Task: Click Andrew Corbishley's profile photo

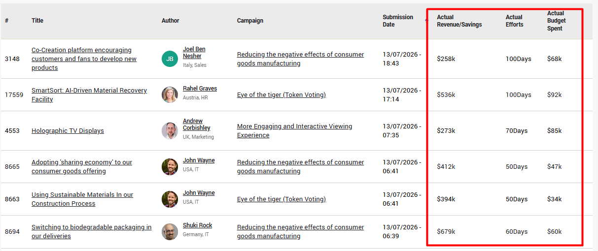Action: 170,131
